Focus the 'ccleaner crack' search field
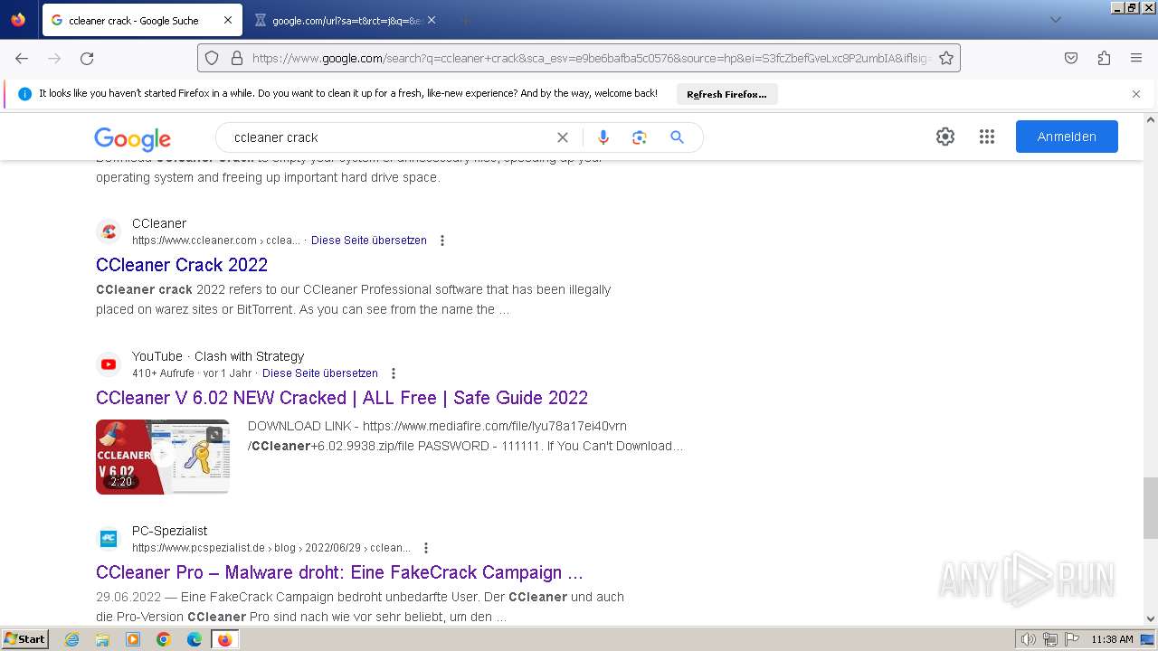1158x651 pixels. [x=389, y=137]
